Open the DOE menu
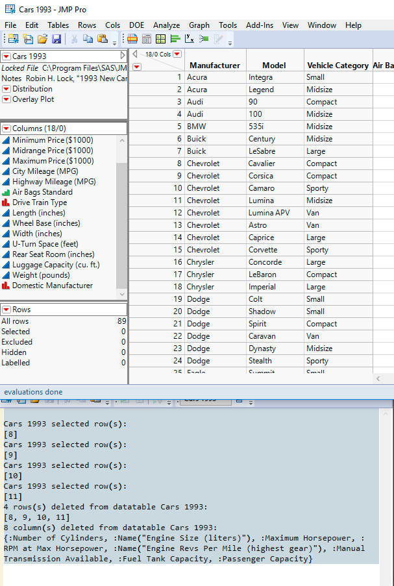This screenshot has width=394, height=586. (x=136, y=25)
